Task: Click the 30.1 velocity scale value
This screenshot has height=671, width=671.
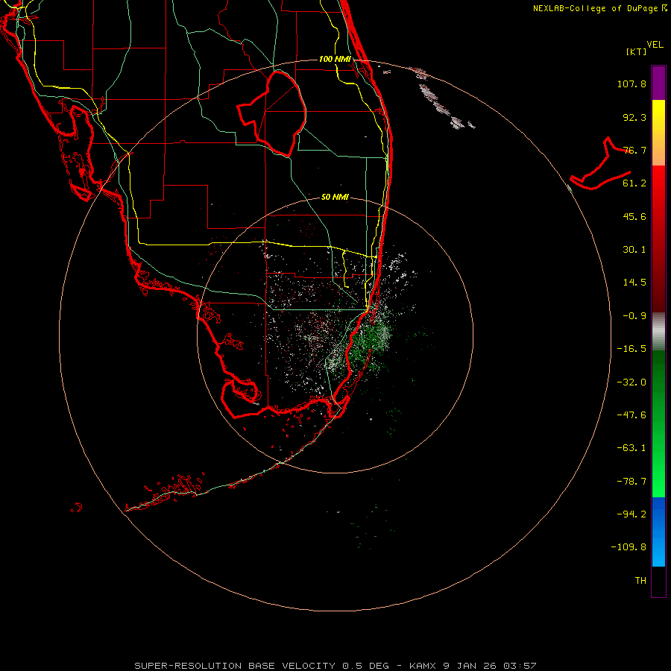Action: 634,250
